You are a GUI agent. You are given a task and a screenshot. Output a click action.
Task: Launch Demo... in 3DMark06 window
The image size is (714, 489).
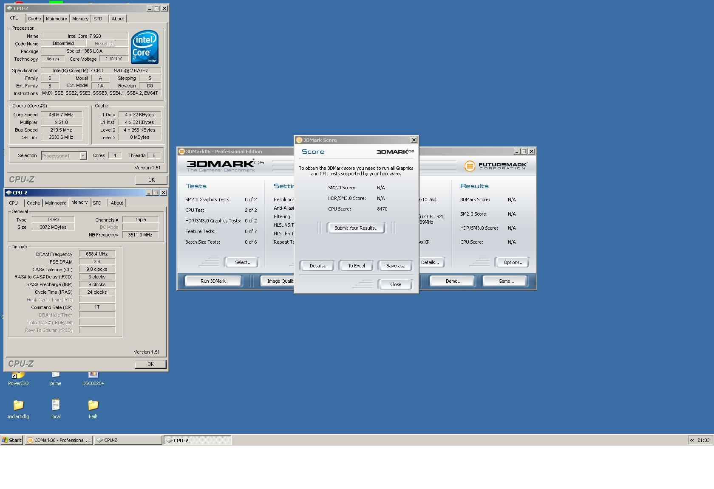[453, 281]
